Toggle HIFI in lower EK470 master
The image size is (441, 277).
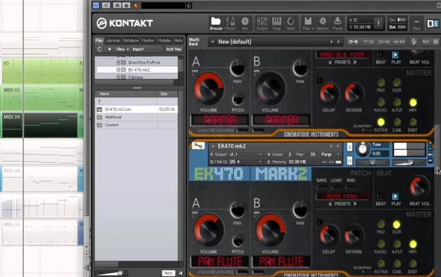(412, 244)
